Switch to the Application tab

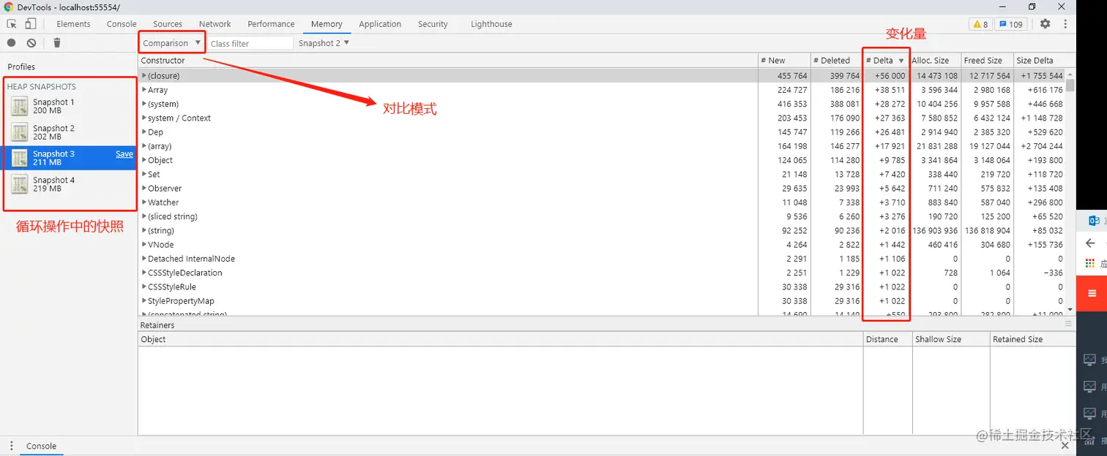point(380,23)
